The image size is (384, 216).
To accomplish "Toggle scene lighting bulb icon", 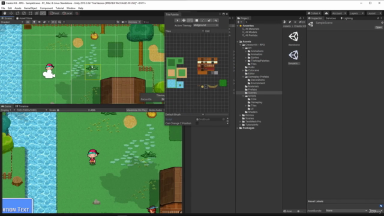I will tap(34, 22).
